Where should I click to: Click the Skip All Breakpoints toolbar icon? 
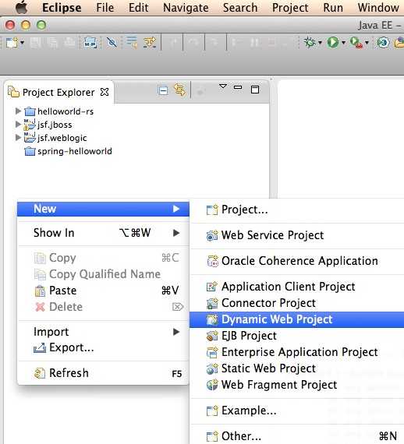point(112,43)
